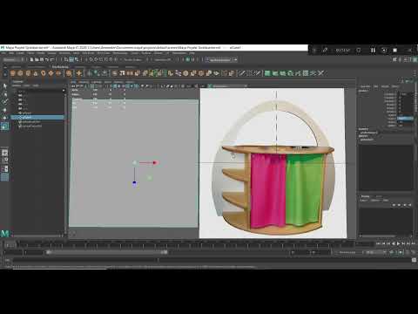Toggle select by component type mode

tap(77, 59)
